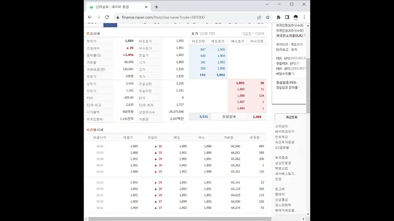Image resolution: width=394 pixels, height=221 pixels.
Task: Click the browser forward arrow
Action: (99, 17)
